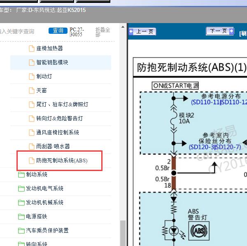Click the ABS warning lamp symbol
247x246 pixels.
pyautogui.click(x=199, y=231)
